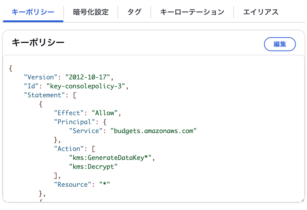
Task: Go to the キーローテーション tab
Action: (192, 12)
